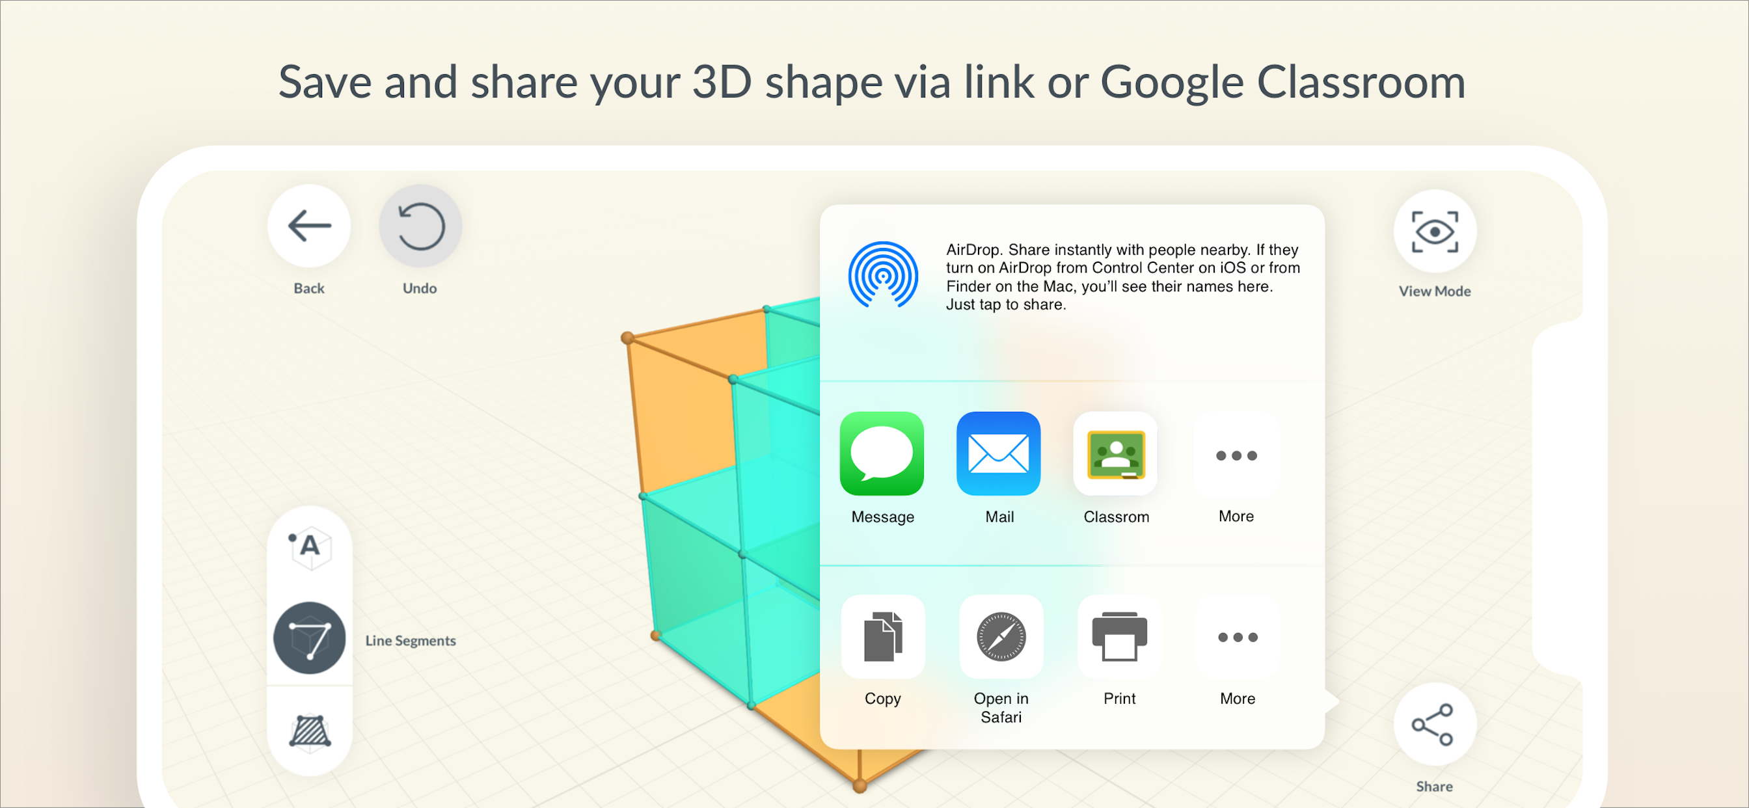The width and height of the screenshot is (1749, 808).
Task: Print the shape
Action: pos(1119,637)
